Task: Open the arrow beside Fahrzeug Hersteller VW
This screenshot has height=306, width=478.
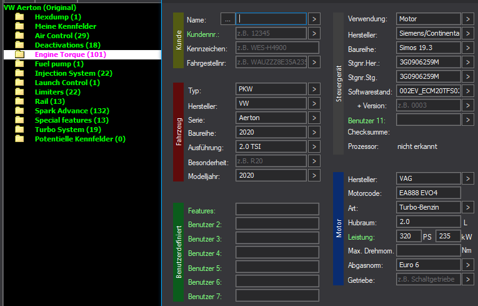Action: click(314, 103)
